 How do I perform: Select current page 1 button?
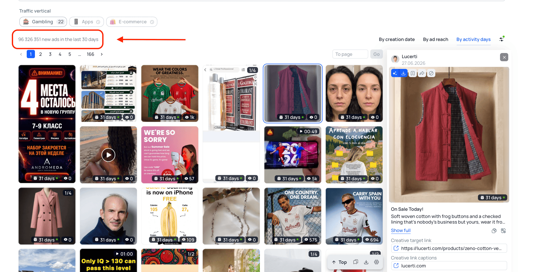point(31,54)
